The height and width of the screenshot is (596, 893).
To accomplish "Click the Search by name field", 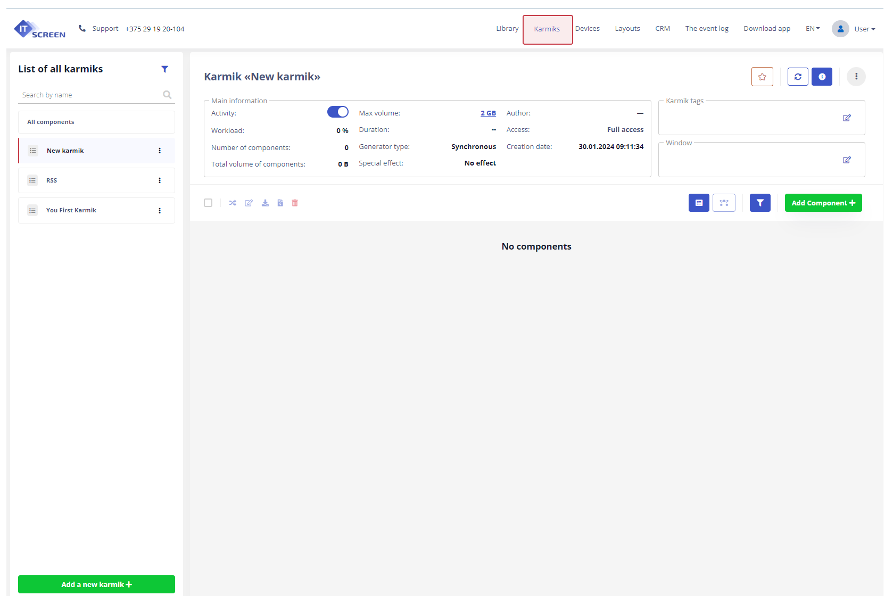I will [x=90, y=95].
